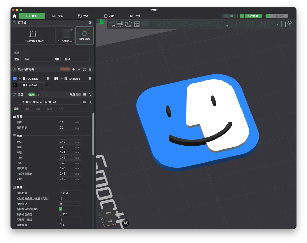The height and width of the screenshot is (243, 307).
Task: Click the AMS filament sync icon
Action: (84, 69)
